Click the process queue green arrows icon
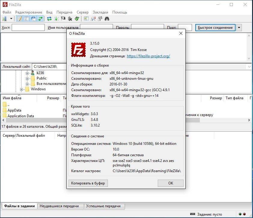The image size is (253, 218). click(x=56, y=19)
